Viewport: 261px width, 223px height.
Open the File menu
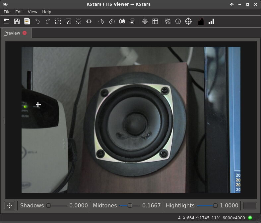(7, 12)
